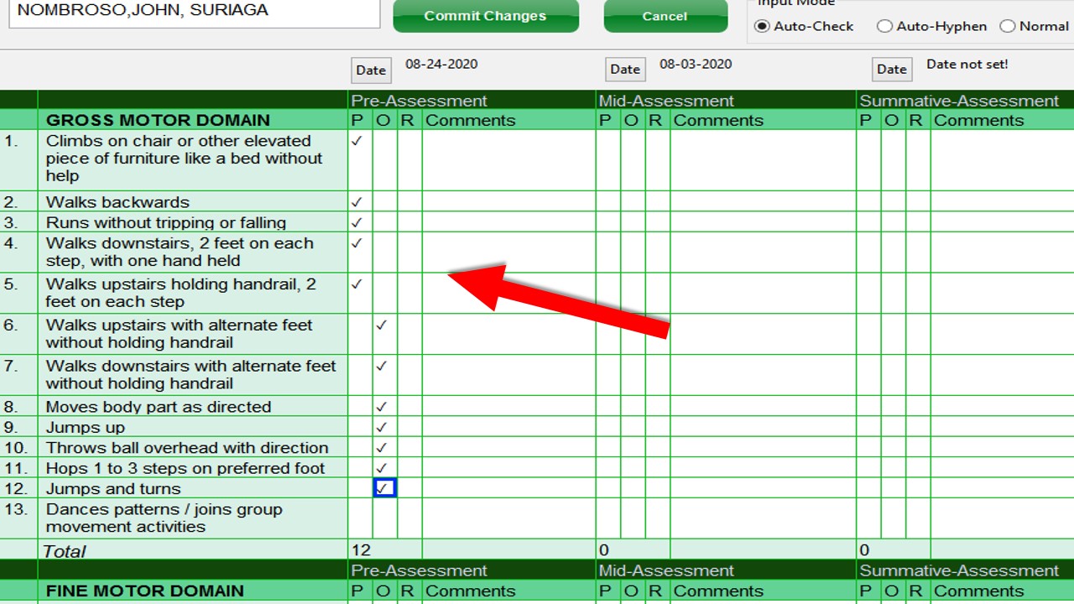Toggle O check for Throws ball overhead

click(384, 448)
